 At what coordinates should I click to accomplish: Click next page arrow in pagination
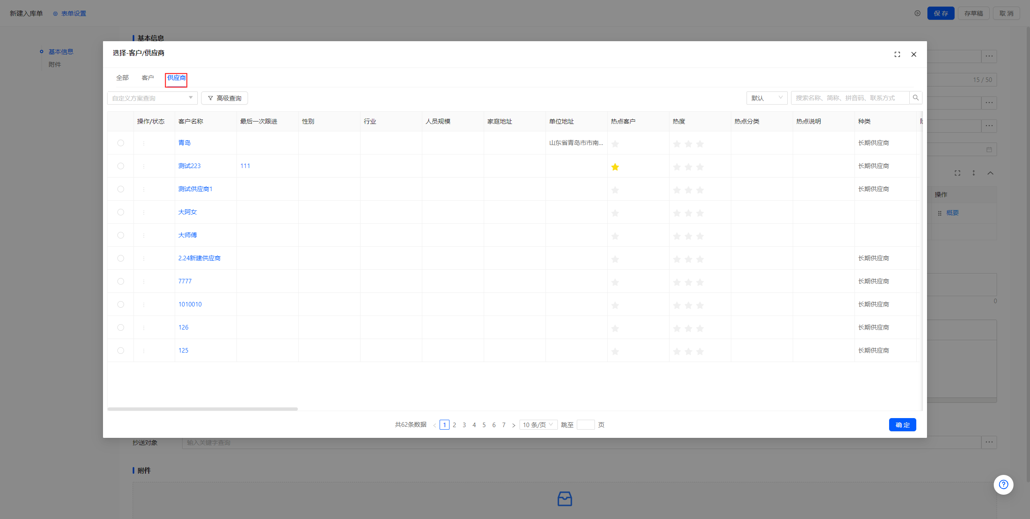[x=513, y=425]
